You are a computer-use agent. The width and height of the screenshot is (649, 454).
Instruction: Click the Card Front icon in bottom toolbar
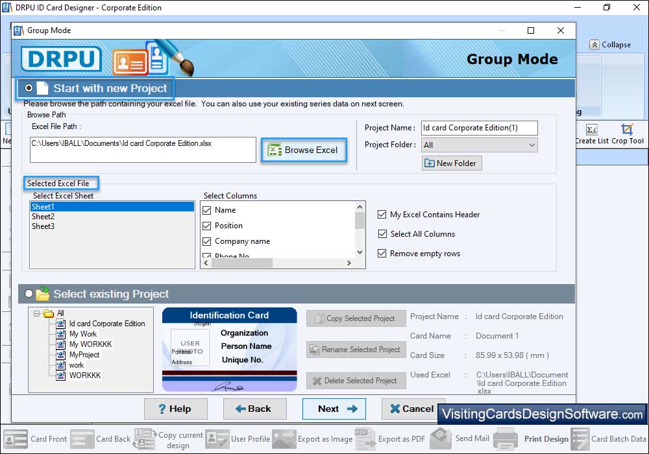pos(16,439)
